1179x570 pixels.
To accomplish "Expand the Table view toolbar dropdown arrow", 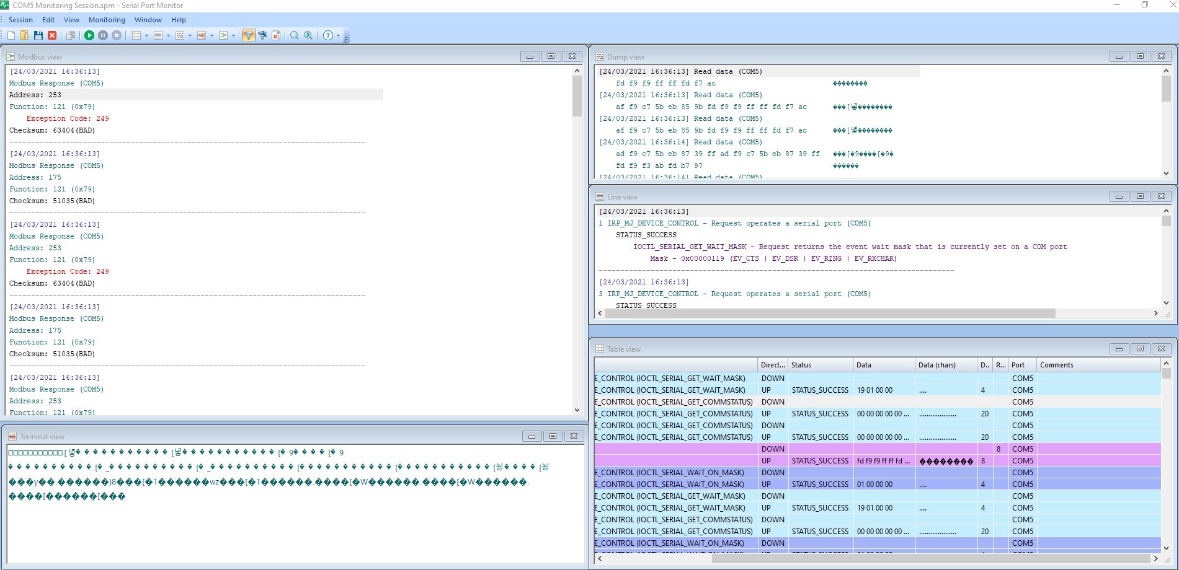I will [x=147, y=35].
